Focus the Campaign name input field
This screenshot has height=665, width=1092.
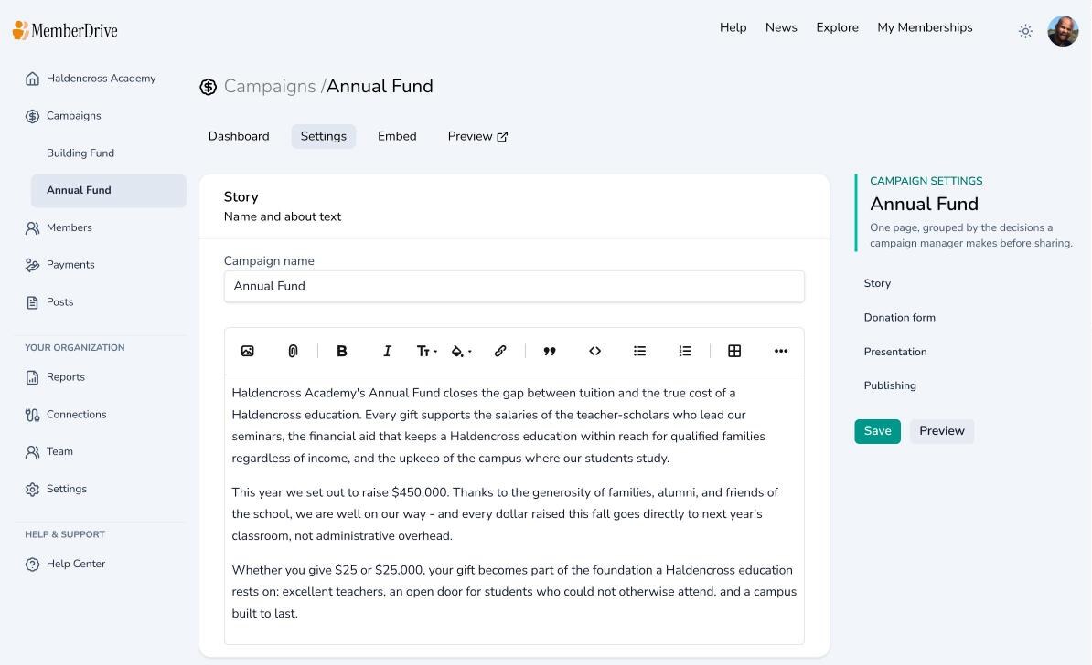(x=514, y=287)
